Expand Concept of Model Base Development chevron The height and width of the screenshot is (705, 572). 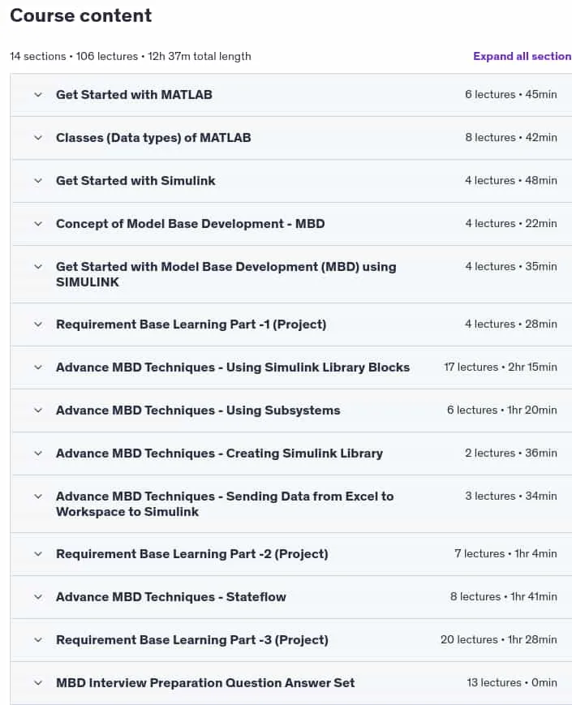point(38,224)
